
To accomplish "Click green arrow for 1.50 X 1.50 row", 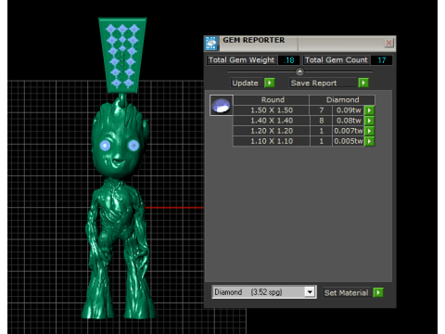I will tap(370, 110).
